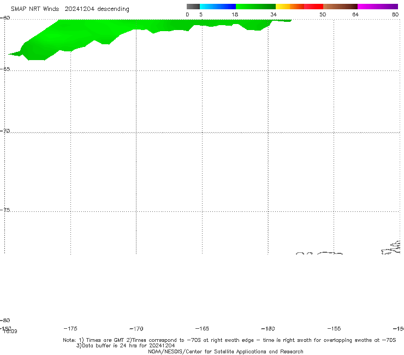Viewport: 404px width, 355px height.
Task: Click the note 'Data buffer is 24 hrs'
Action: (x=110, y=346)
